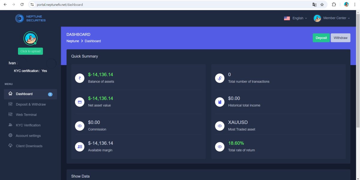Click the Total number of transactions 0 value
Screen dimensions: 360x180
(229, 74)
